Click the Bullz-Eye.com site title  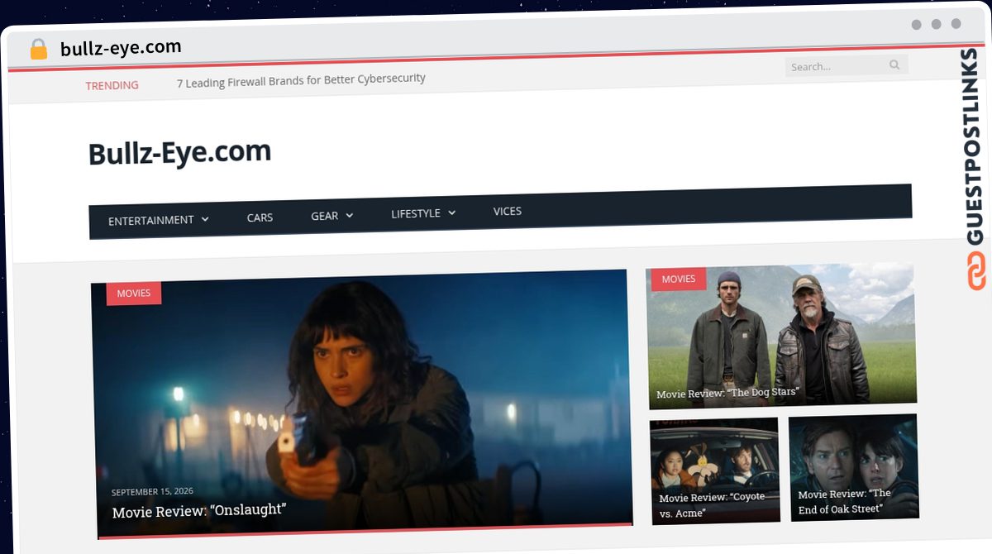tap(179, 153)
